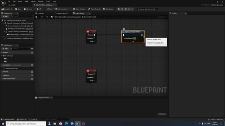Open Microsoft Edge from taskbar
Image resolution: width=225 pixels, height=126 pixels.
pyautogui.click(x=66, y=124)
